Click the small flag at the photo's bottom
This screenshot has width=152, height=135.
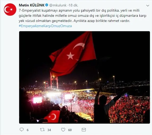click(52, 116)
